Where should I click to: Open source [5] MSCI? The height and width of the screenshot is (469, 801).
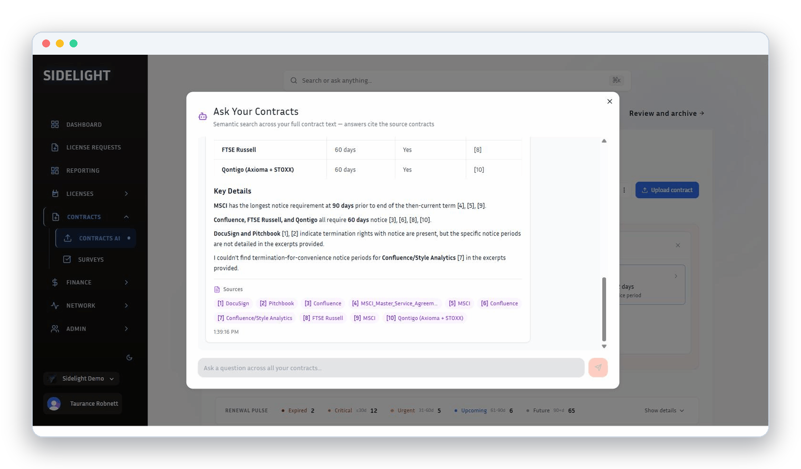tap(460, 304)
